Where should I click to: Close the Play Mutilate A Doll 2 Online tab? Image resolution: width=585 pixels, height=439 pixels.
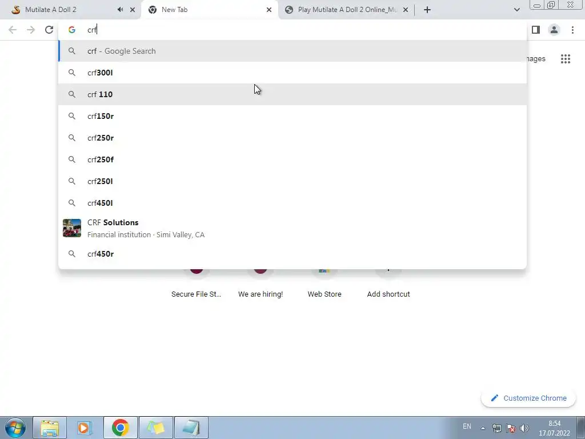tap(406, 10)
